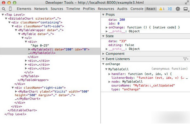The width and height of the screenshot is (190, 124).
Task: Show the console drawer icon
Action: pyautogui.click(x=170, y=9)
